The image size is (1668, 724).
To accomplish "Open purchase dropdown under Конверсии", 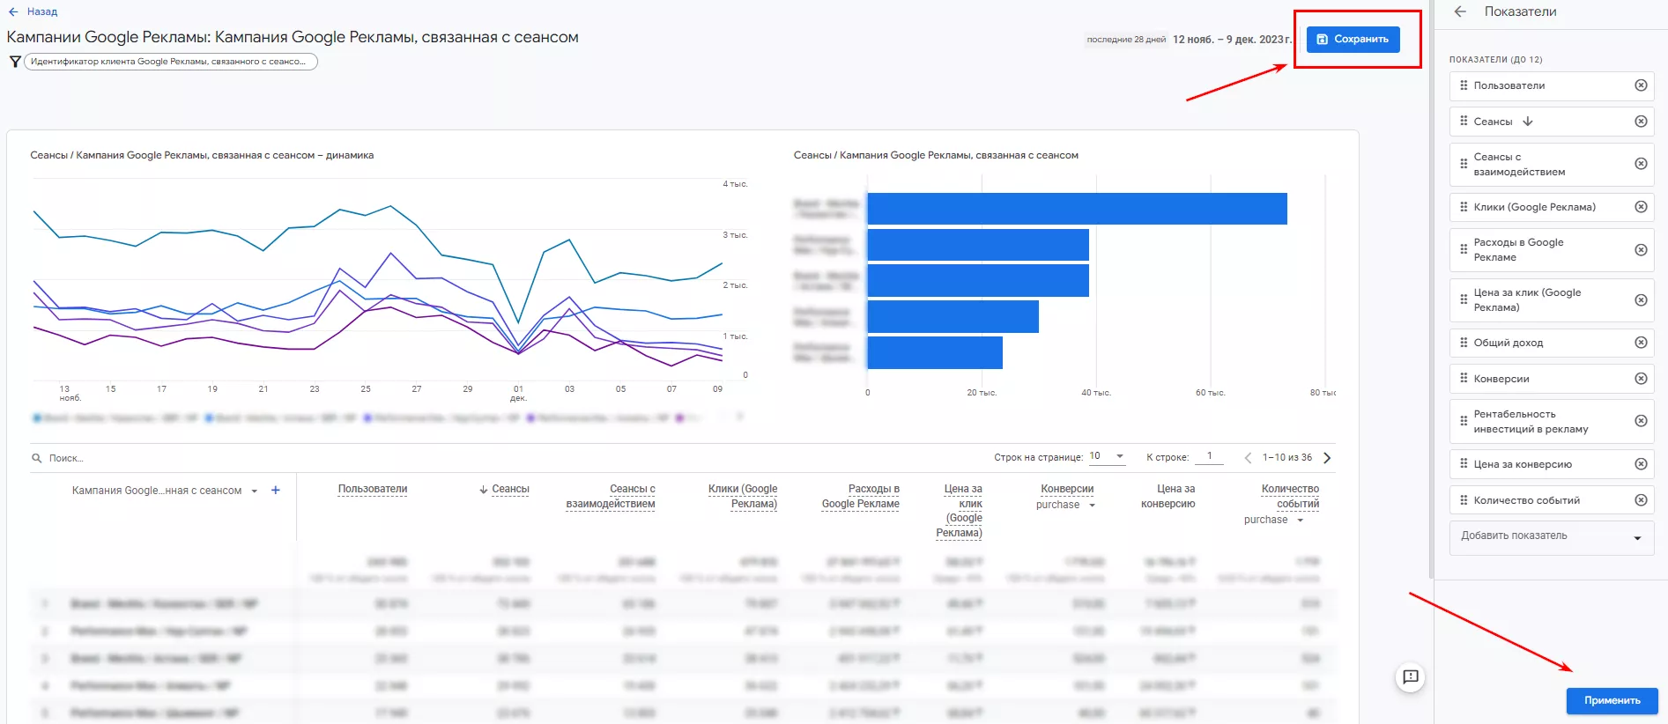I will pos(1066,505).
